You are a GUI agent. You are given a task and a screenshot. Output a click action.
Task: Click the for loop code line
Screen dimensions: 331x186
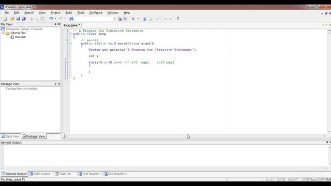pyautogui.click(x=131, y=63)
